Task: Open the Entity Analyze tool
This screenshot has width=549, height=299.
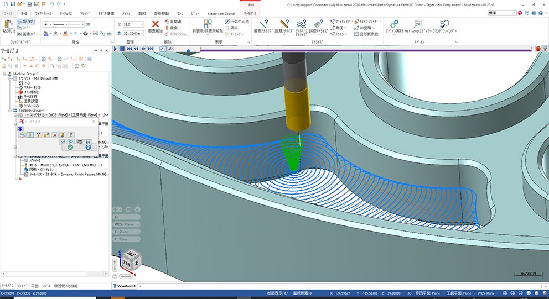Action: pos(263,24)
